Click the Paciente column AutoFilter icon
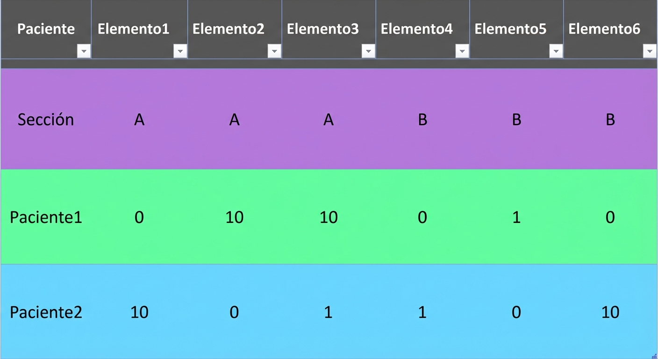The height and width of the screenshot is (359, 658). [x=84, y=50]
